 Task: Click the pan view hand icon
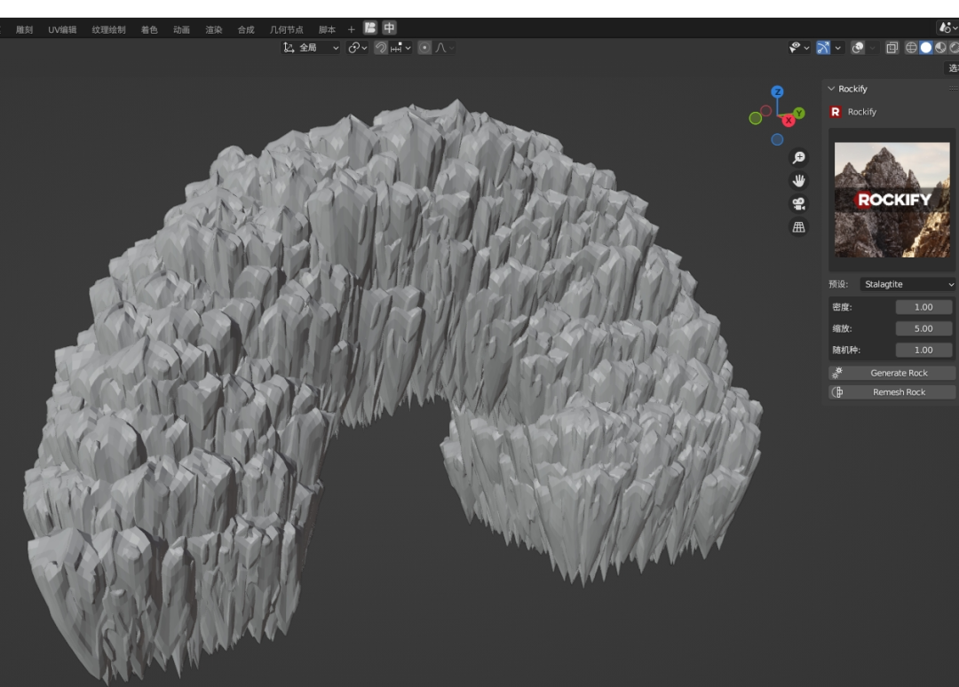[x=799, y=181]
